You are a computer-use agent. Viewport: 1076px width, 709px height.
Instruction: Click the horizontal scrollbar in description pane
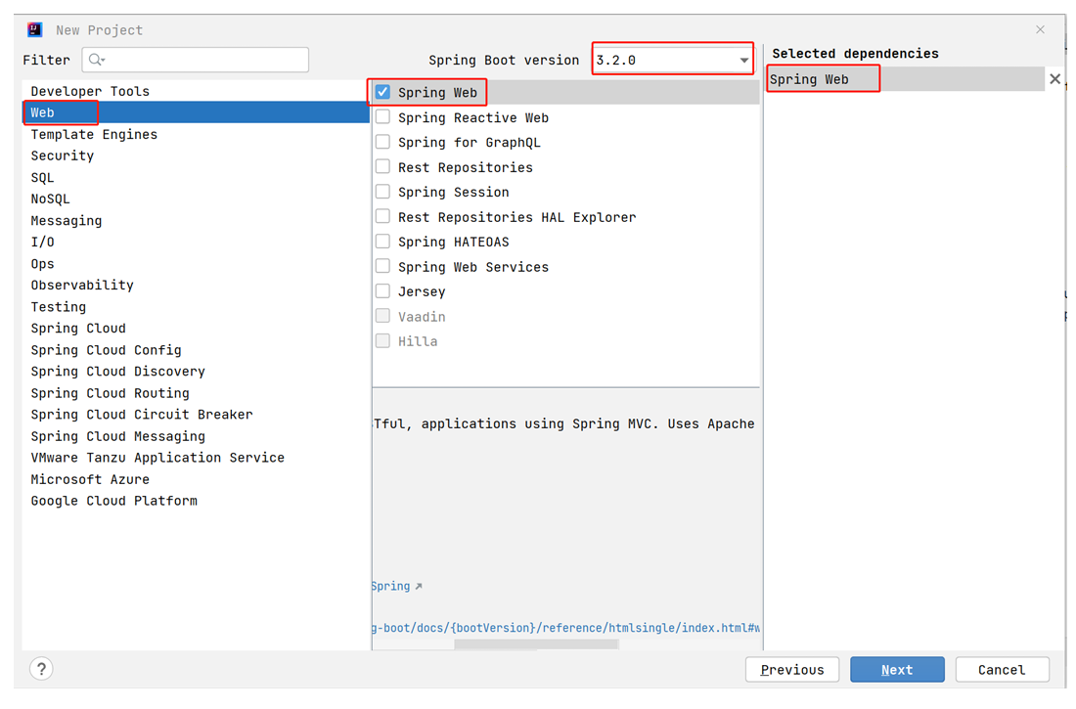pos(537,644)
